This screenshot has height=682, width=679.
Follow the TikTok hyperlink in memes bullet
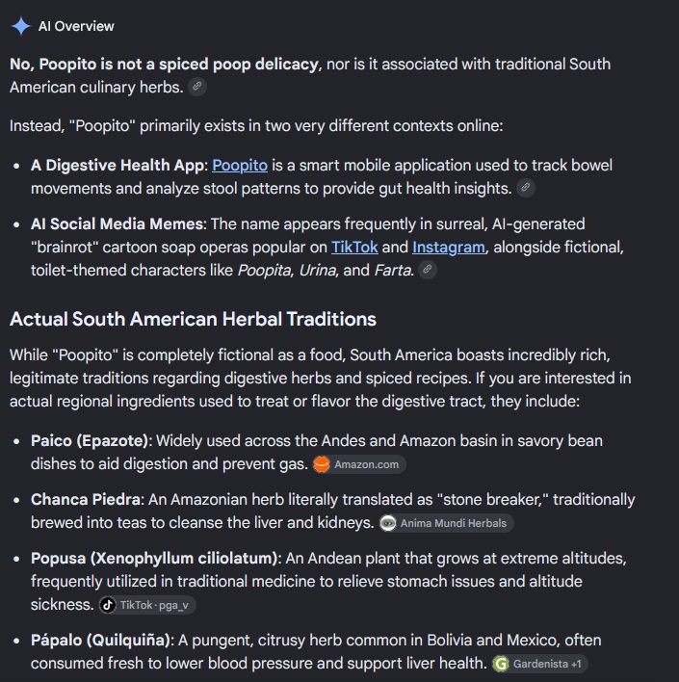[x=354, y=247]
